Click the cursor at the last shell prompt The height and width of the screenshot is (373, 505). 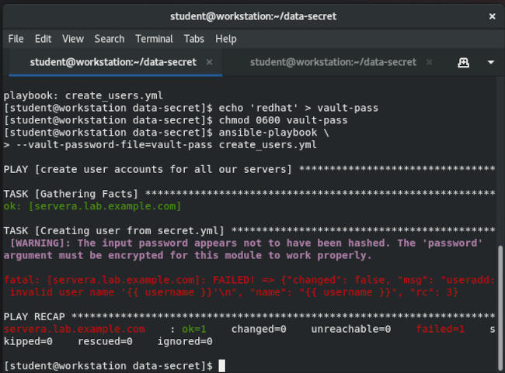click(221, 365)
